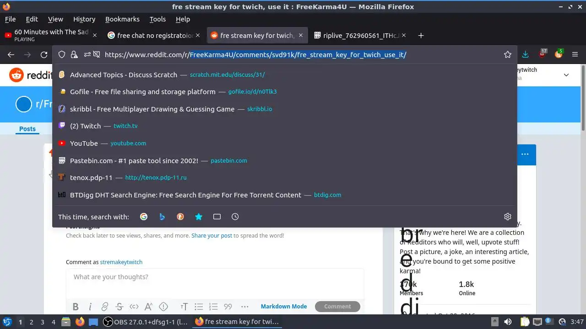Viewport: 586px width, 329px height.
Task: Click the red extension icon with badge 17
Action: coord(542,54)
